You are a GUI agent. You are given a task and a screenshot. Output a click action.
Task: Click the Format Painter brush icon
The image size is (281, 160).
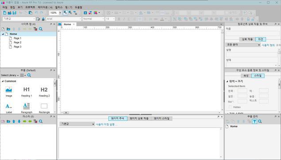coord(43,19)
